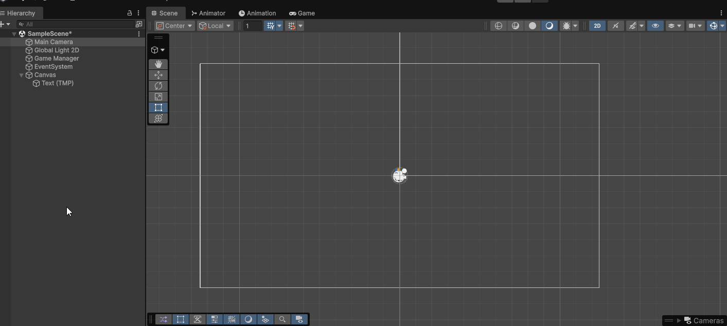727x326 pixels.
Task: Select shaded draw mode icon
Action: (x=549, y=26)
